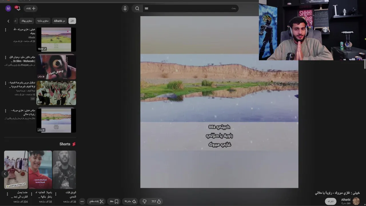The width and height of the screenshot is (366, 206).
Task: Open options for 'عندما يصل الطرب' Short
Action: point(7,194)
